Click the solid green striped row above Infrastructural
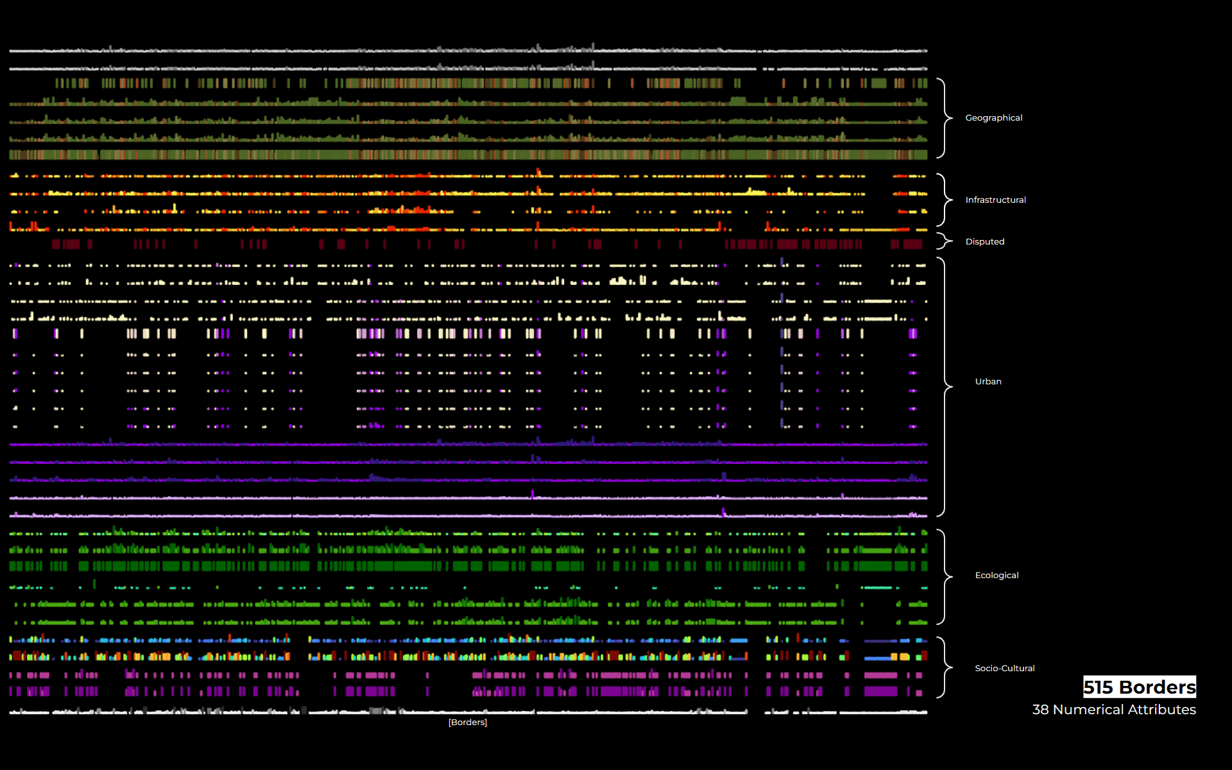 coord(468,155)
